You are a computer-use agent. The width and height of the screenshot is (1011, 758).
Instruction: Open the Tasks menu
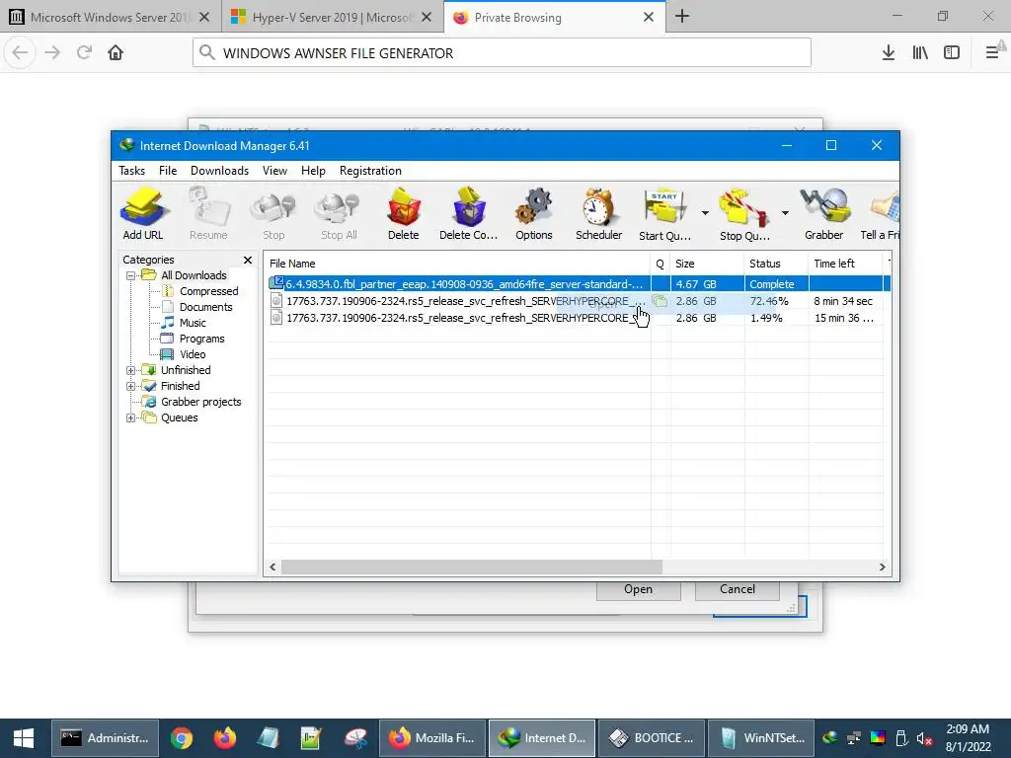[132, 171]
